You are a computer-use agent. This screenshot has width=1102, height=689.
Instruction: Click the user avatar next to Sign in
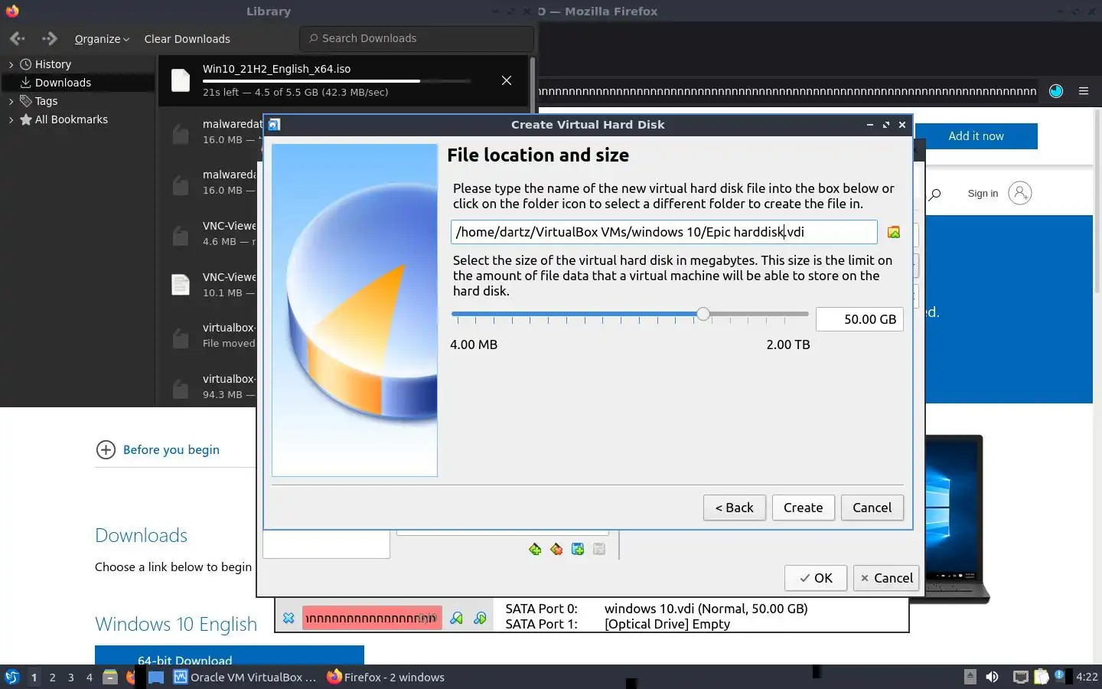pos(1019,193)
